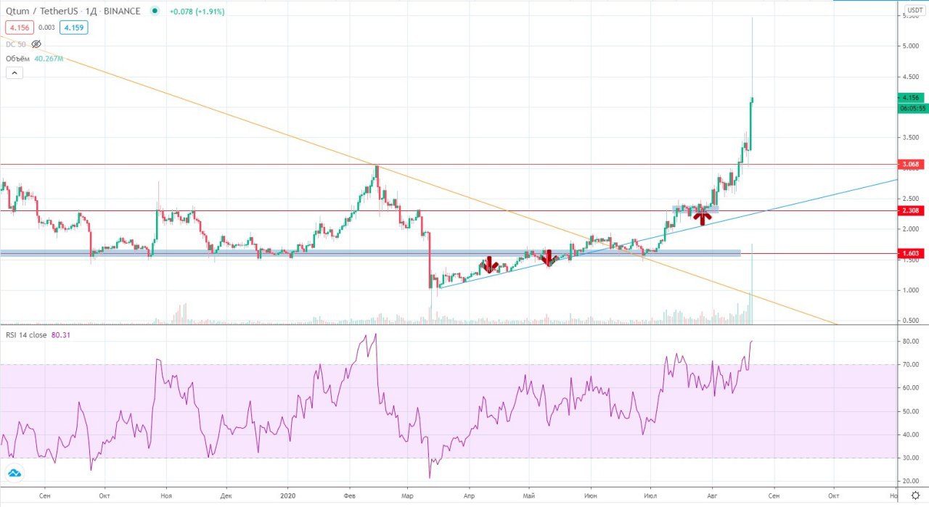Click the Фев label on time axis
The width and height of the screenshot is (929, 507).
point(349,495)
